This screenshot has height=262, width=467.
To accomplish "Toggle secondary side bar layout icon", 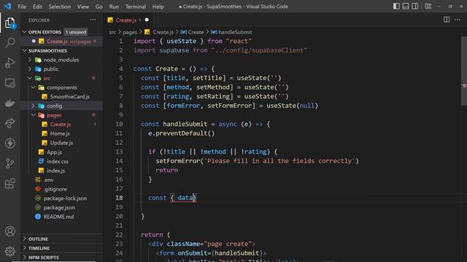I will click(414, 7).
